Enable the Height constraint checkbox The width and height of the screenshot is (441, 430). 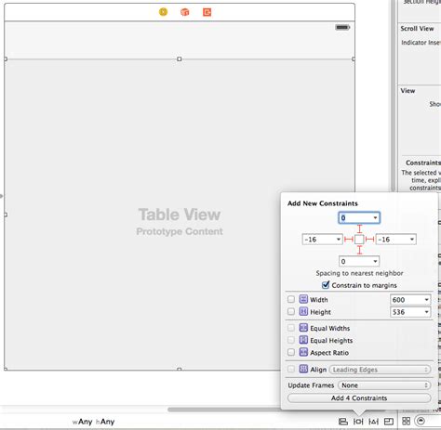point(291,311)
